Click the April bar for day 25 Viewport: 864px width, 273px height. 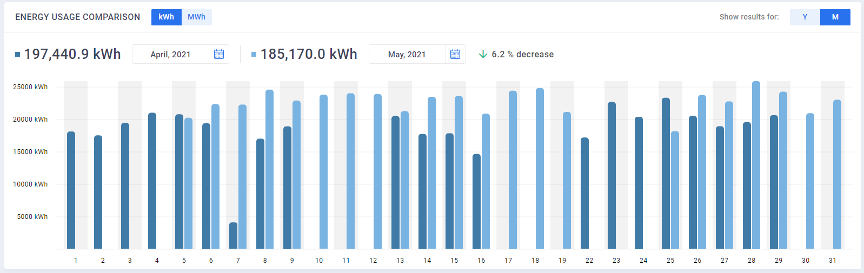(x=666, y=173)
